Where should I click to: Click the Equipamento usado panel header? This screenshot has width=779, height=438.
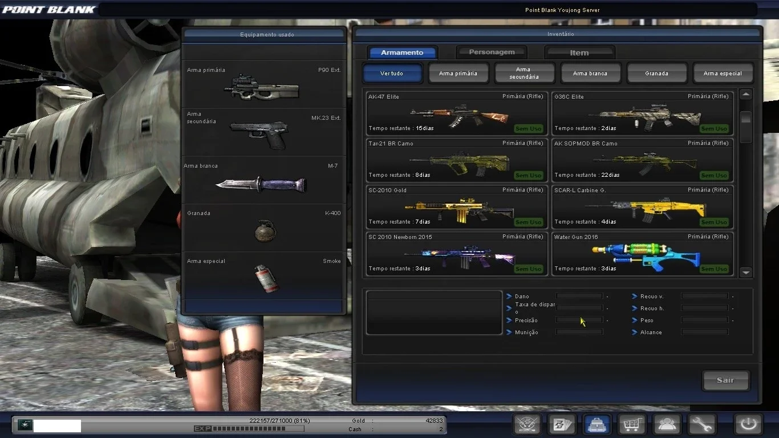click(263, 35)
